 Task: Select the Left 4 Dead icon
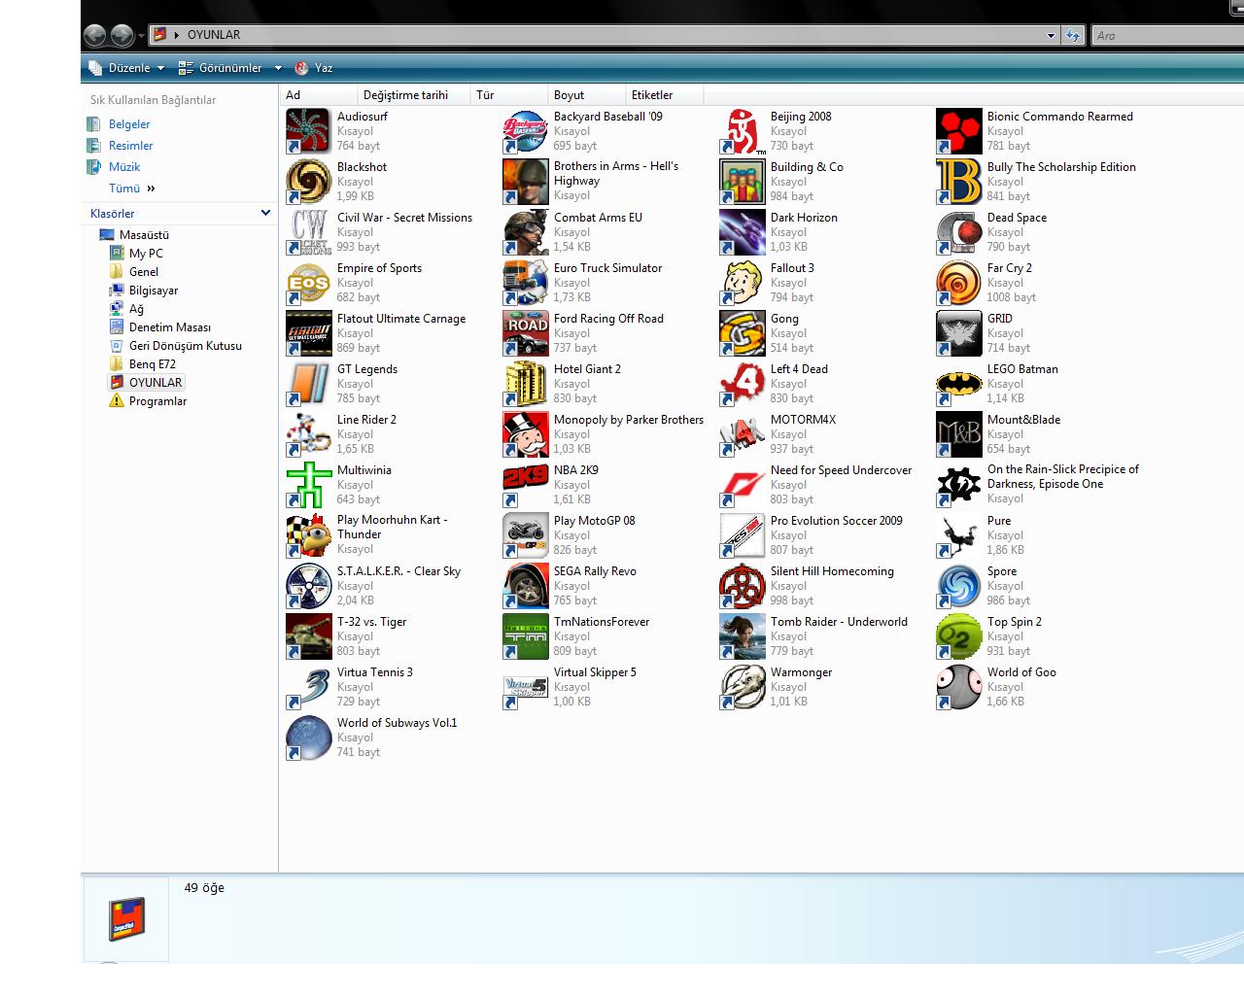[x=743, y=384]
